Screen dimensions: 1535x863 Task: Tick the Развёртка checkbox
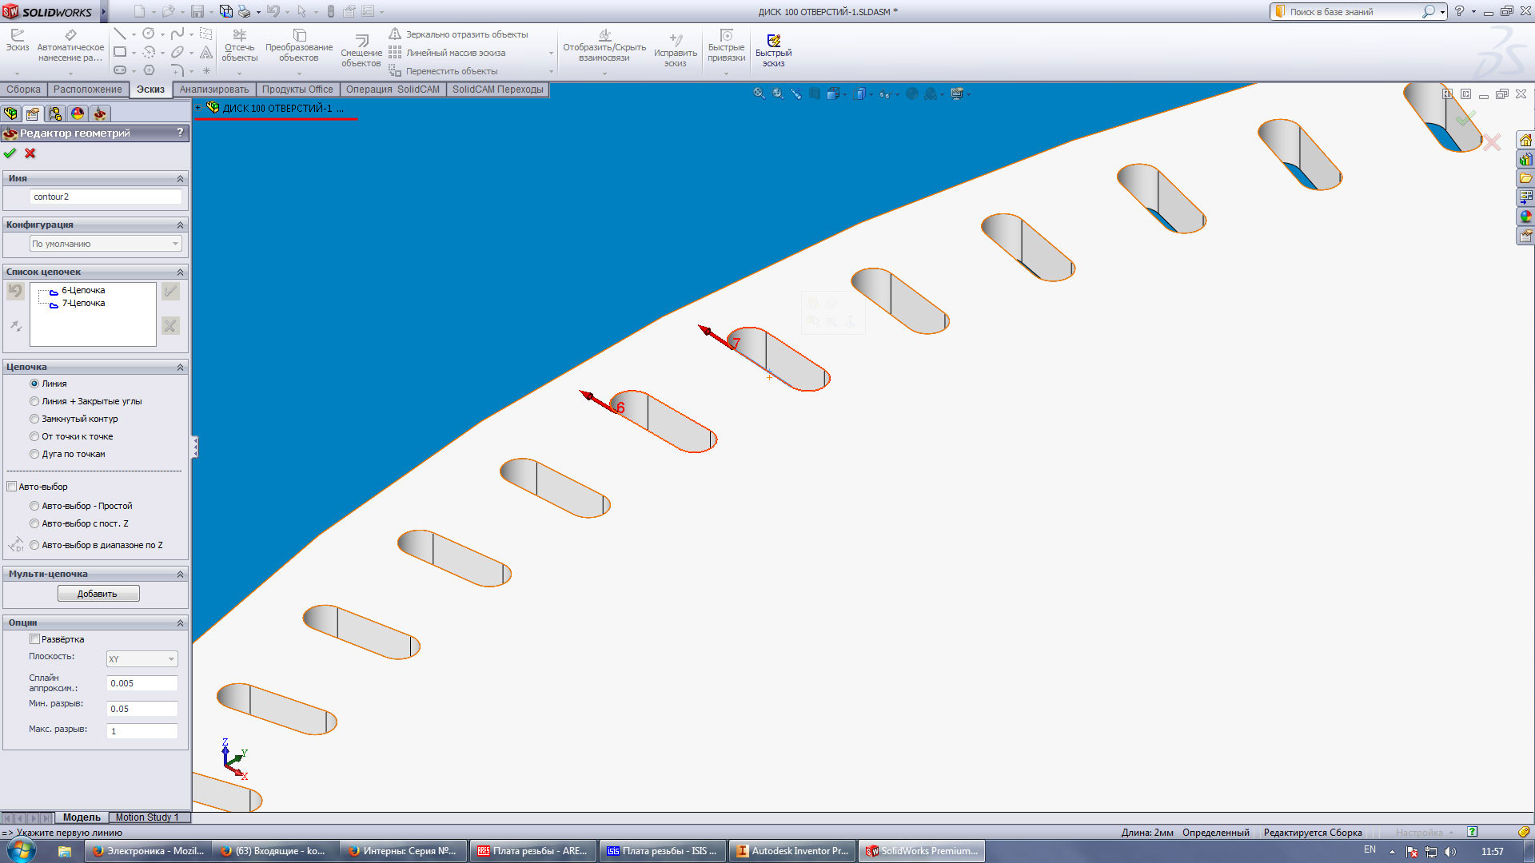(x=34, y=639)
